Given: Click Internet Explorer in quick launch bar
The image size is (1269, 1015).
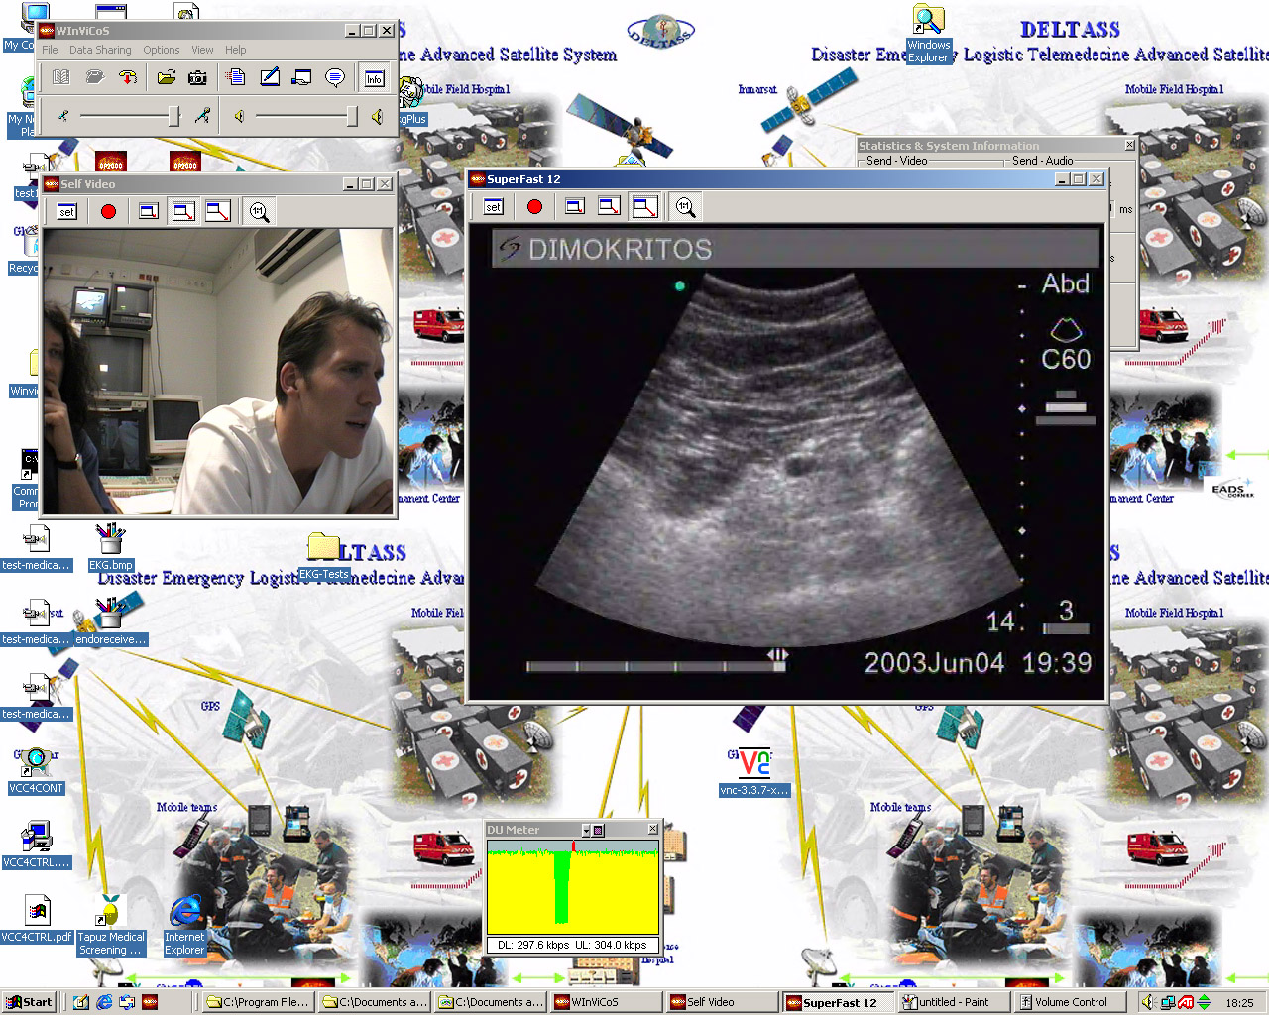Looking at the screenshot, I should pos(104,1002).
